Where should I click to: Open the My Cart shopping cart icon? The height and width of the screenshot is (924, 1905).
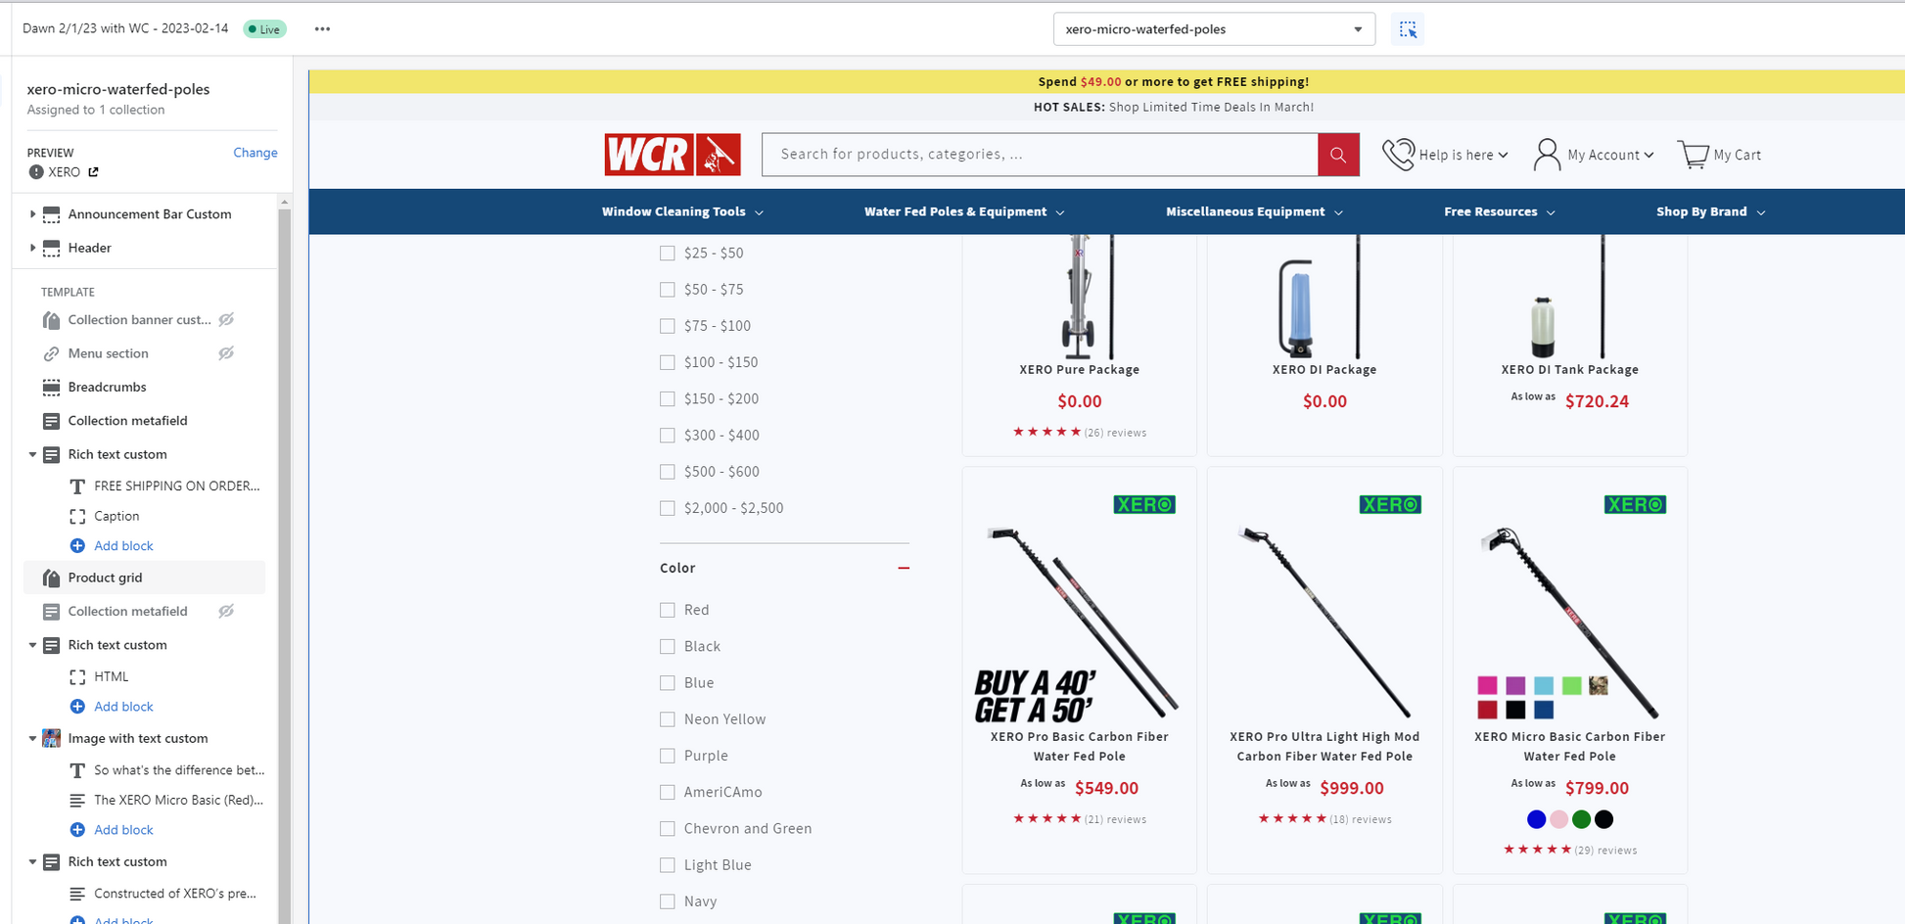point(1693,155)
